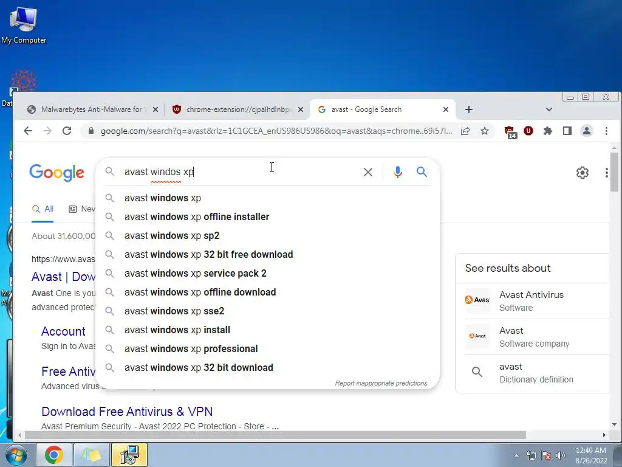622x467 pixels.
Task: Choose suggestion avast windows xp
Action: [268, 198]
